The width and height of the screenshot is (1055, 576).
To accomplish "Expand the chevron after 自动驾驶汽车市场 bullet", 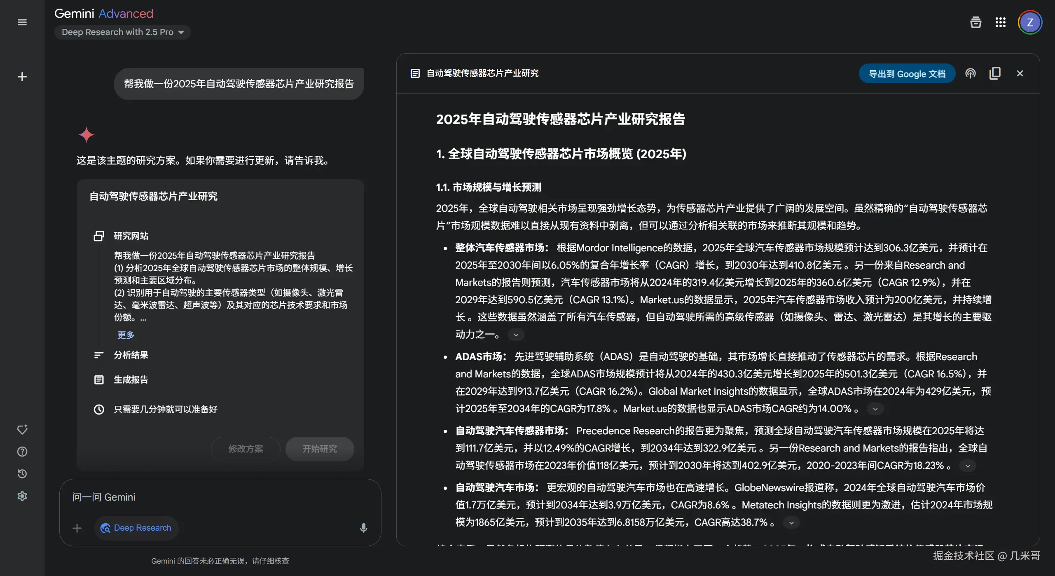I will (791, 522).
